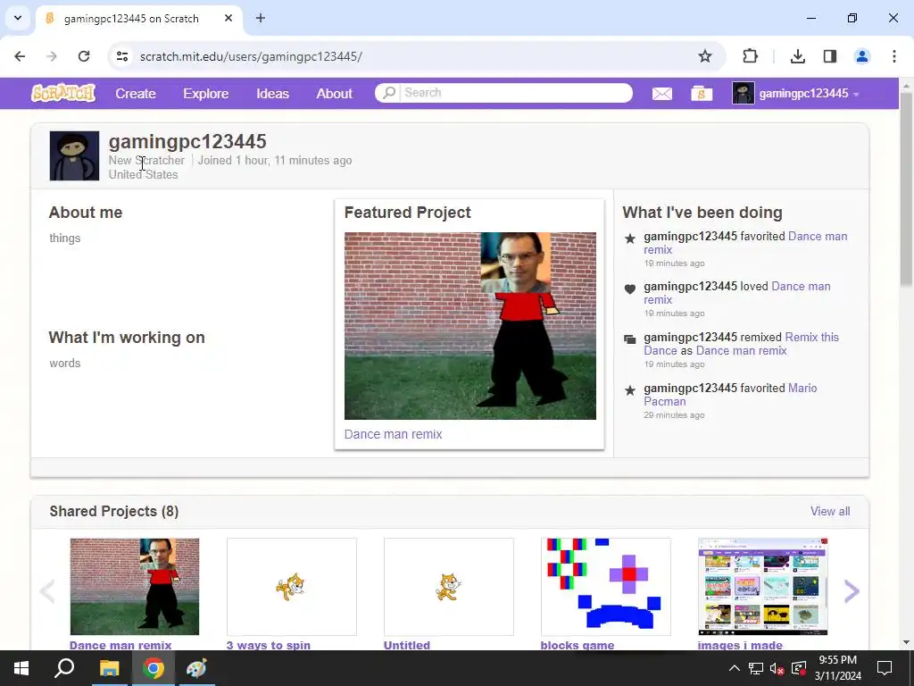914x686 pixels.
Task: Open the My Stuff folder icon
Action: click(702, 93)
